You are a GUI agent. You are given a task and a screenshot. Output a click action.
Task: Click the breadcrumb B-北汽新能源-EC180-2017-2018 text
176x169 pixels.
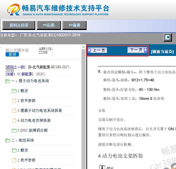[x=38, y=69]
